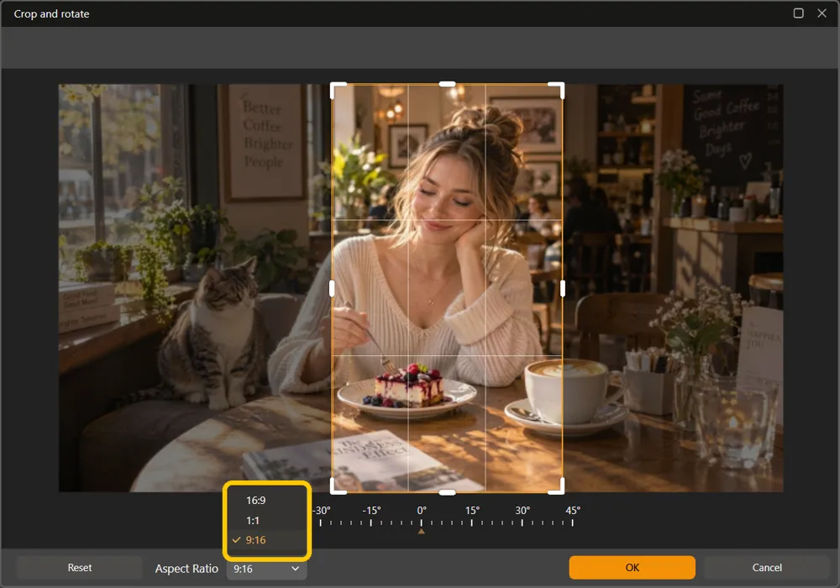Screen dimensions: 840x588
Task: Click the bottom-center crop edge handle
Action: pos(448,492)
